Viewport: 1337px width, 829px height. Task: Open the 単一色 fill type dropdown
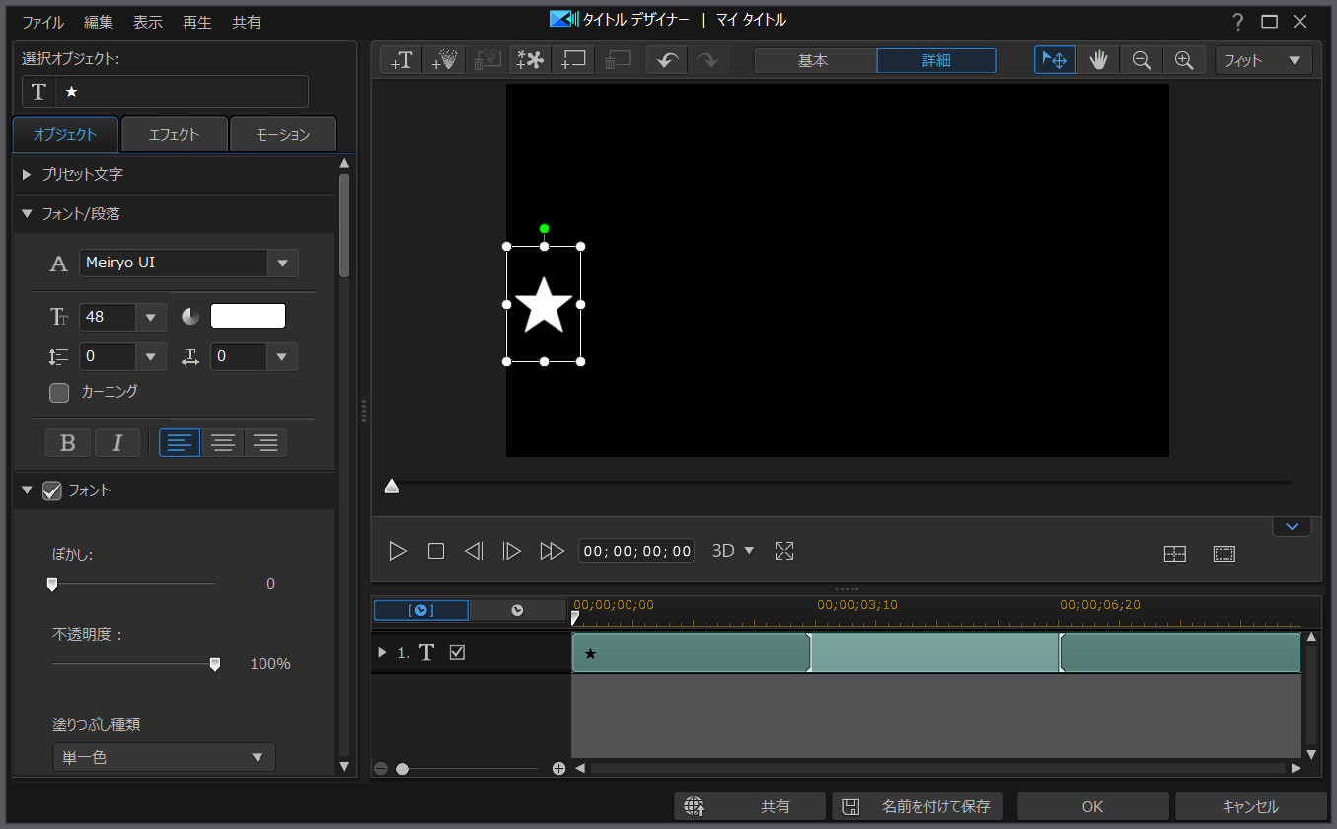(x=164, y=757)
